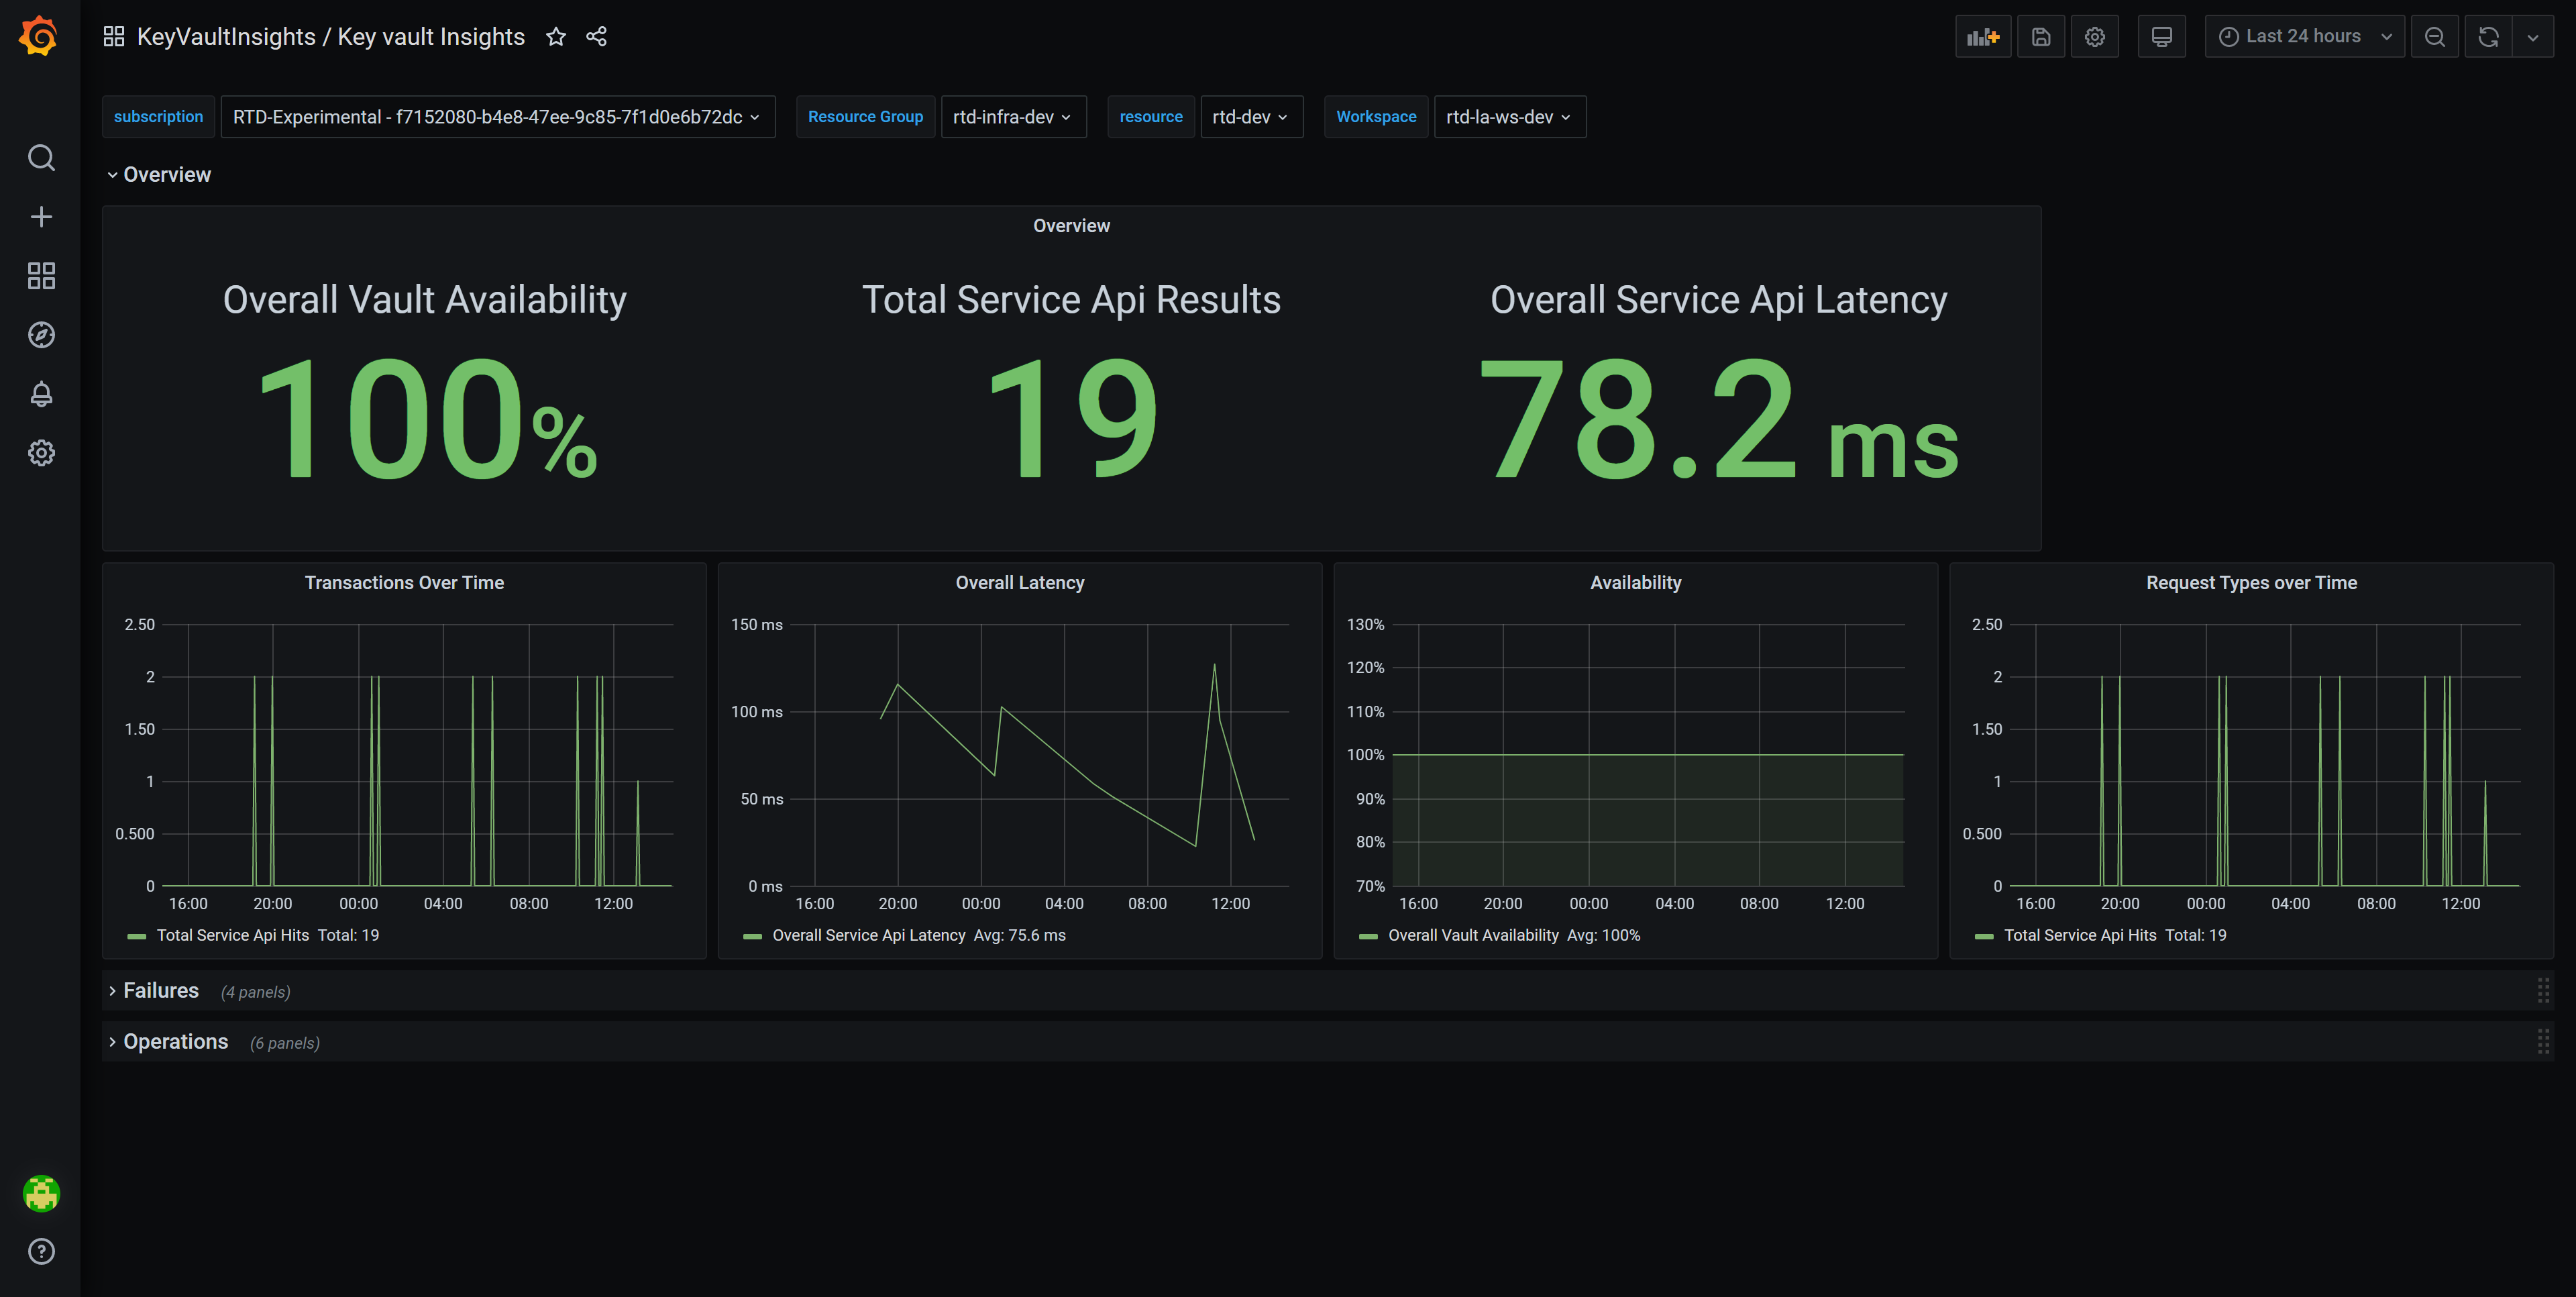
Task: Open the Transactions Over Time panel title menu
Action: 404,582
